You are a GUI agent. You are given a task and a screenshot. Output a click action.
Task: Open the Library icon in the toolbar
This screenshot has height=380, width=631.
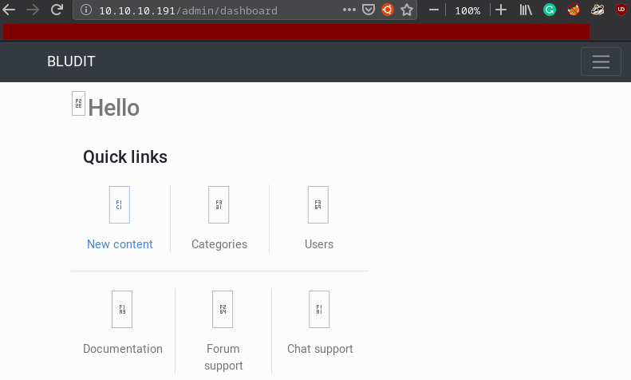526,10
